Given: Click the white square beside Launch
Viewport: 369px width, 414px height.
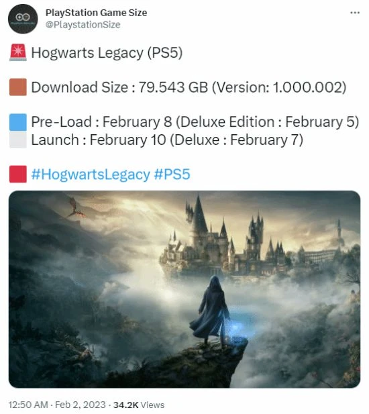Looking at the screenshot, I should click(18, 140).
